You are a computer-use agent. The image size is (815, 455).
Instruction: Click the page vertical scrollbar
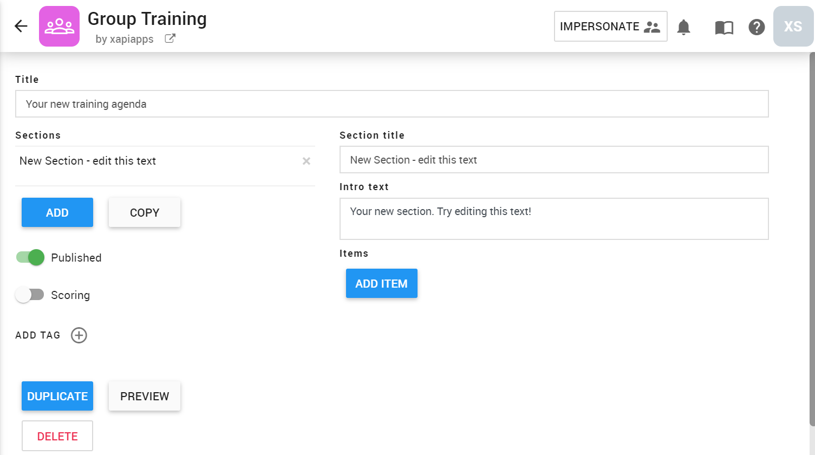pos(812,238)
